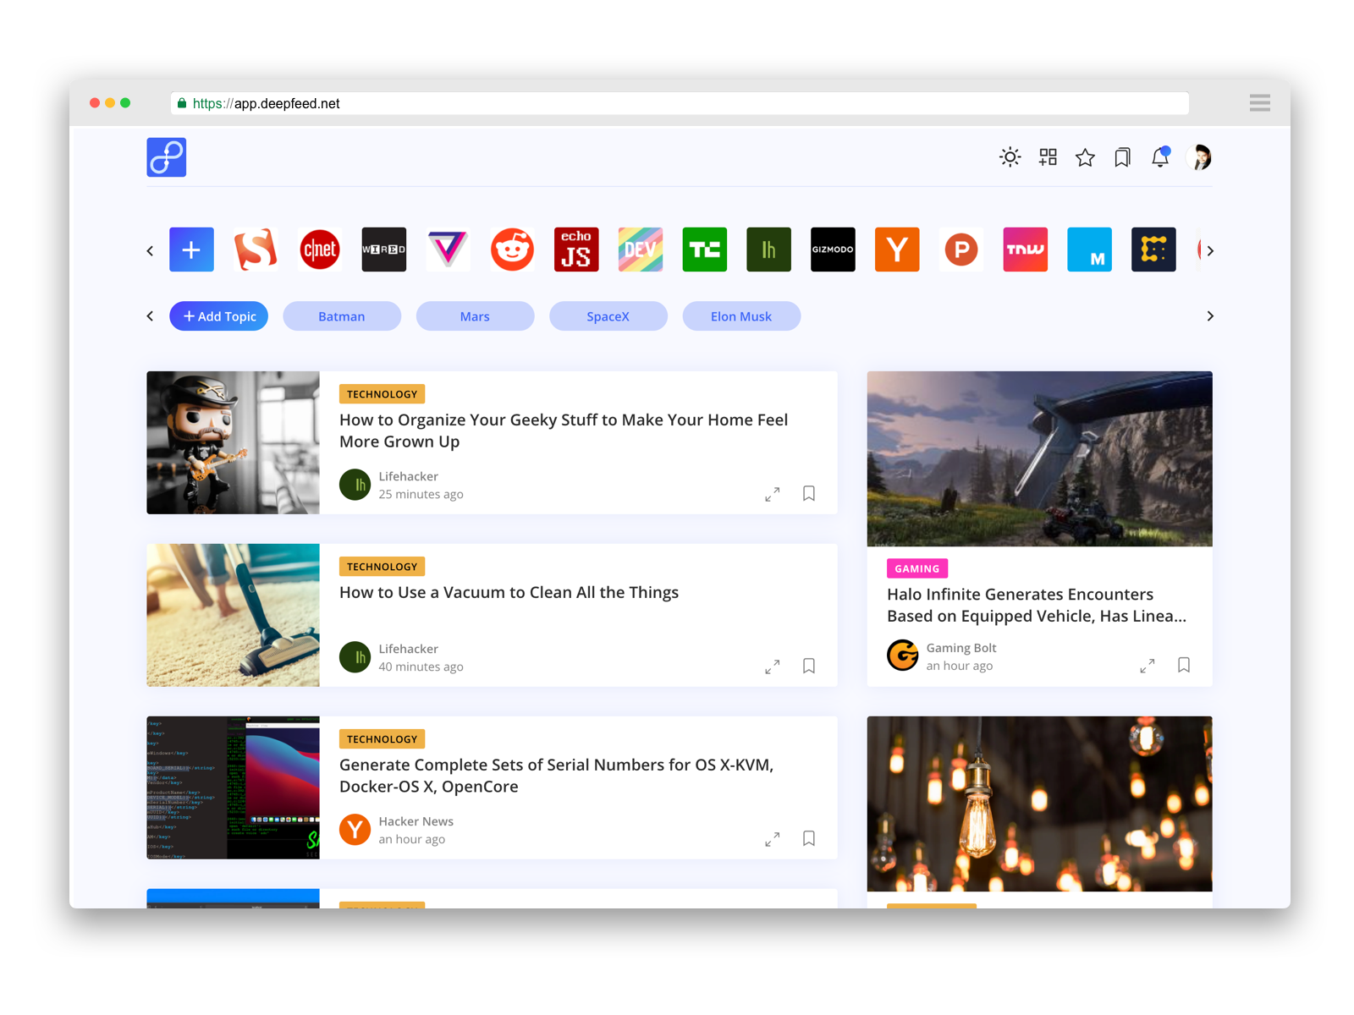Bookmark the Halo Infinite article
Viewport: 1354px width, 1015px height.
point(1184,666)
